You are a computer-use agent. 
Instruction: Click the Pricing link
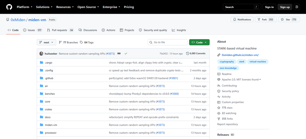pos(129,7)
